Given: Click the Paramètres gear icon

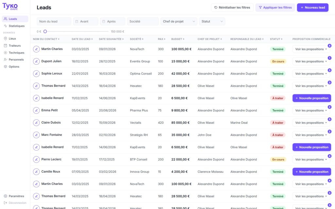Looking at the screenshot, I should coord(5,196).
